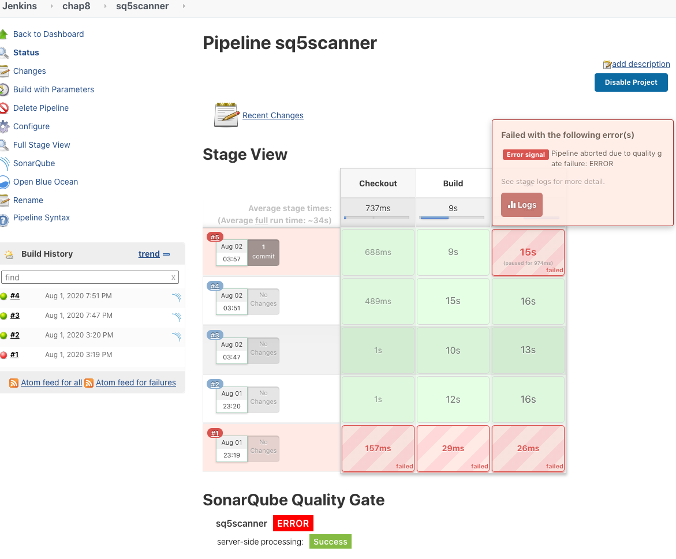Screen dimensions: 676x559
Task: Expand the chap8 breadcrumb dropdown arrow
Action: pyautogui.click(x=104, y=6)
